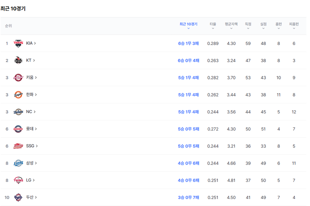The image size is (310, 206).
Task: Sort table by 피홈런 column
Action: click(x=294, y=26)
